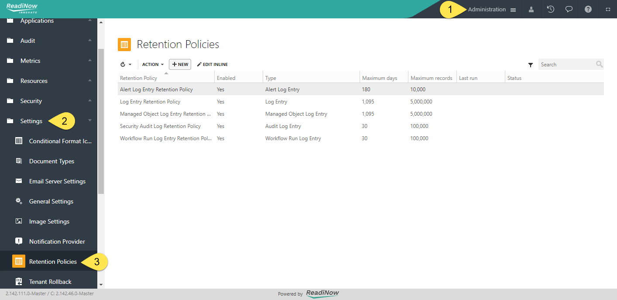Toggle sort on the Retention Policy column
Image resolution: width=617 pixels, height=300 pixels.
[139, 78]
